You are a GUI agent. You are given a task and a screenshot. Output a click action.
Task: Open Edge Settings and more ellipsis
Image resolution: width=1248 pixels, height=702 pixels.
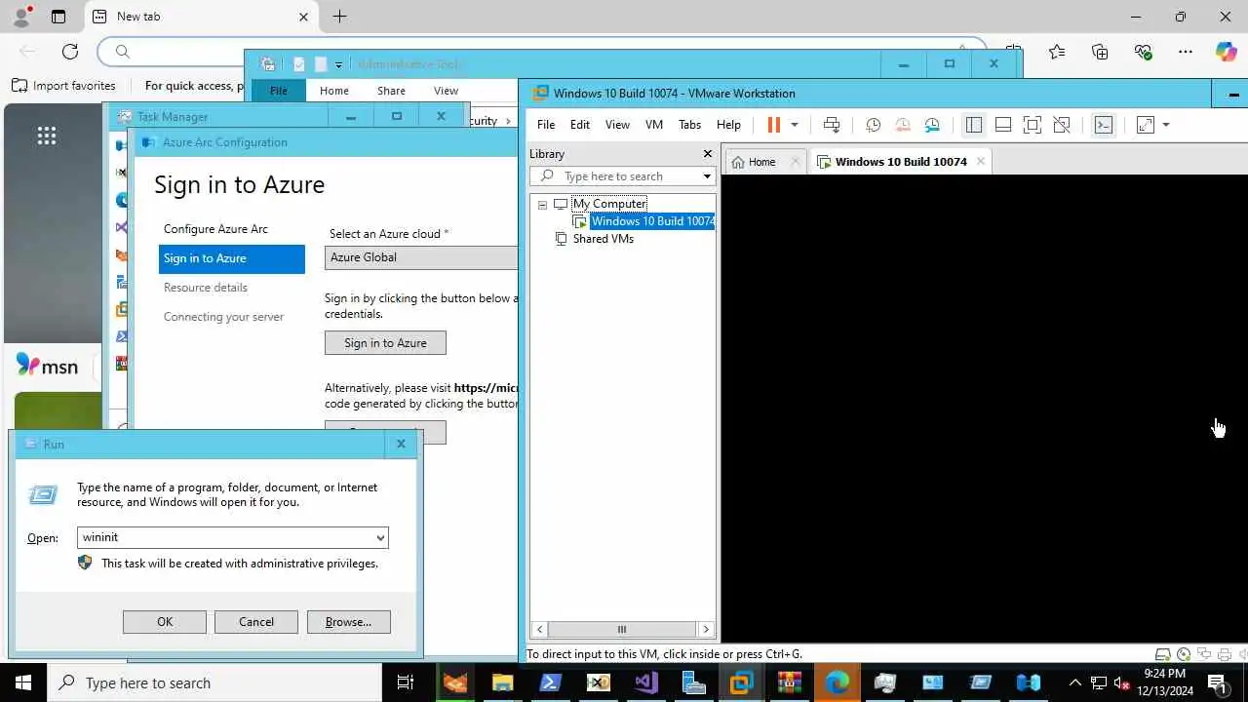(x=1186, y=52)
